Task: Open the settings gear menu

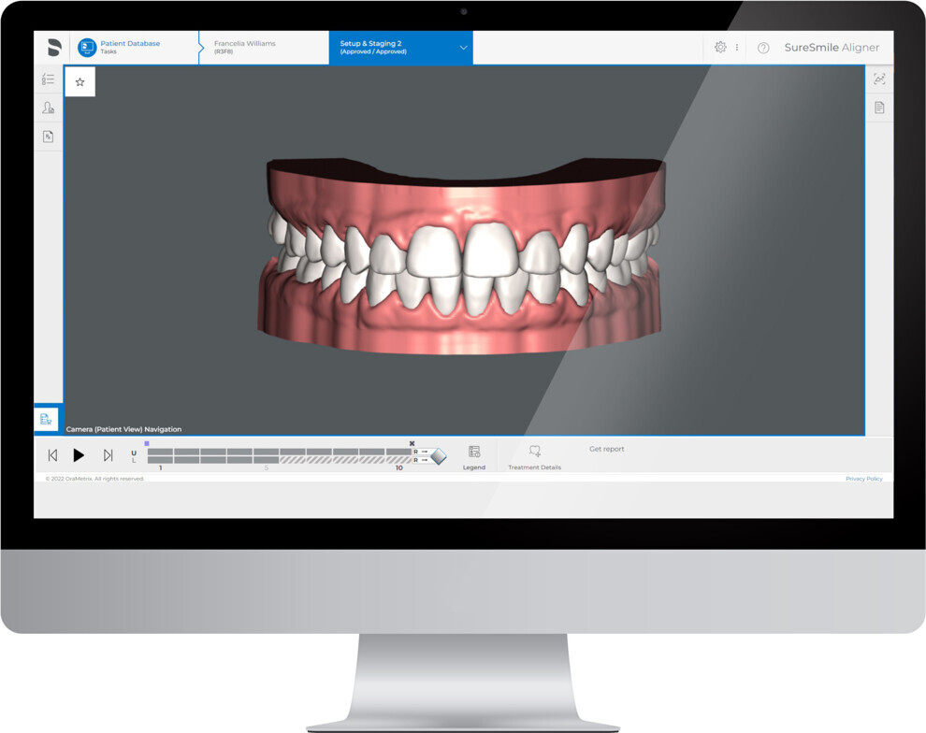Action: coord(720,47)
